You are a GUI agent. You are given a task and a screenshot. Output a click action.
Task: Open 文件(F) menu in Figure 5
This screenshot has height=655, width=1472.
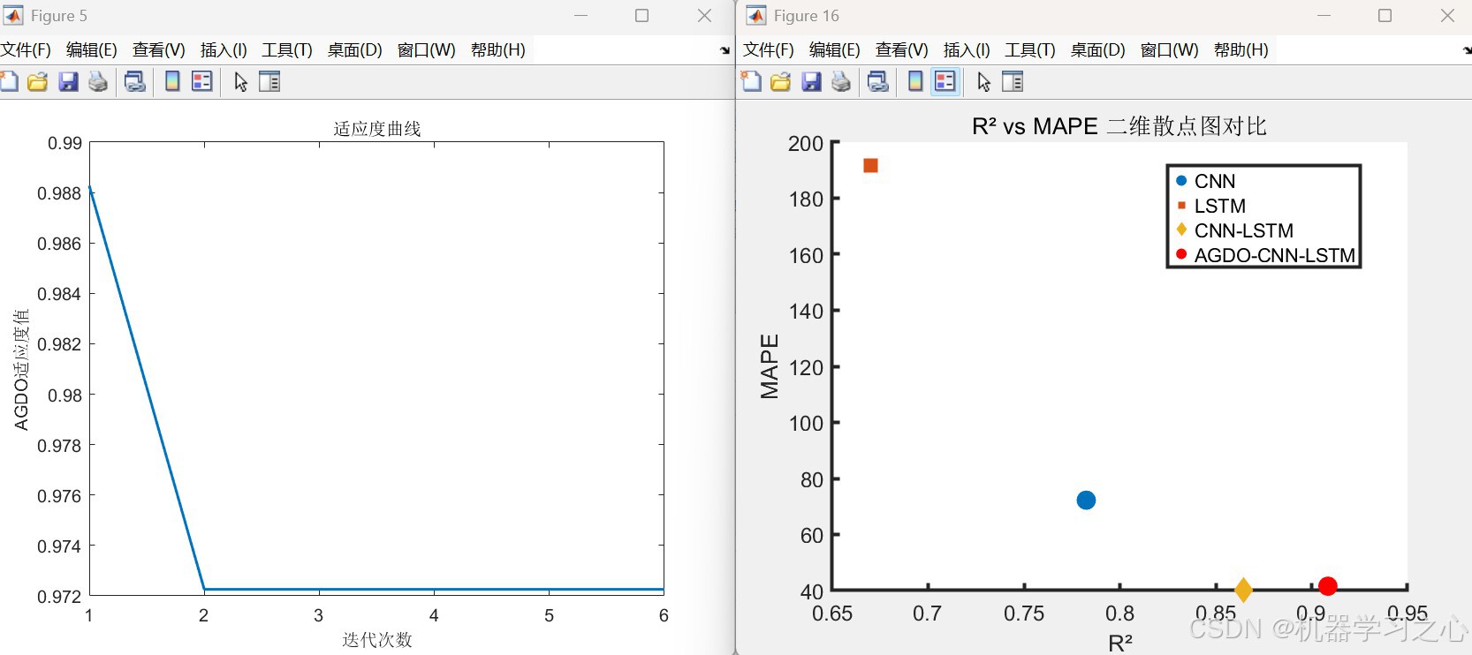point(27,50)
